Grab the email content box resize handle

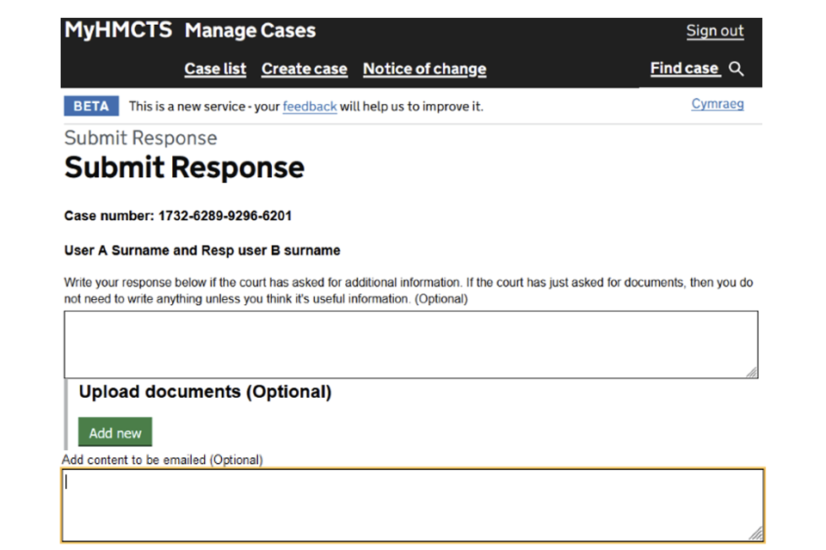(757, 535)
